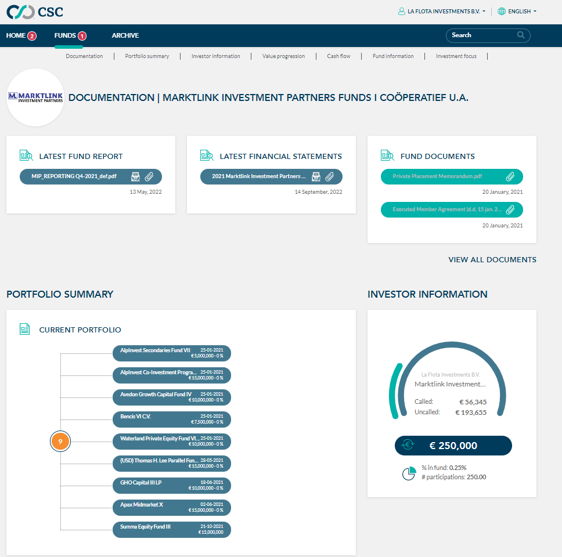Click paperclip icon on MIP_REPORTING Q4-2021 file
The image size is (562, 557).
pos(149,176)
